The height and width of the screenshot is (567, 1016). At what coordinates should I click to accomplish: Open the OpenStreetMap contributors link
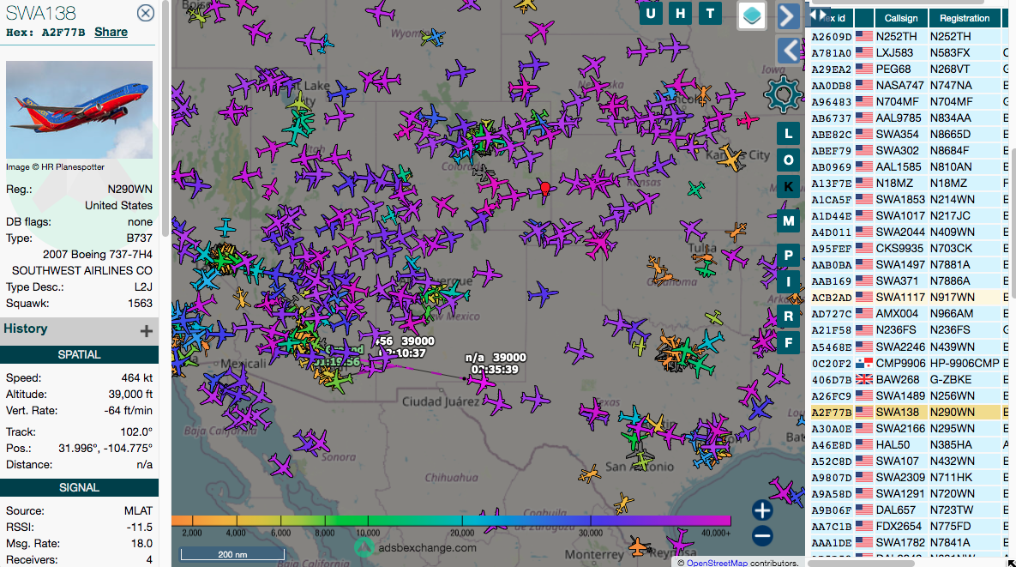pyautogui.click(x=718, y=563)
